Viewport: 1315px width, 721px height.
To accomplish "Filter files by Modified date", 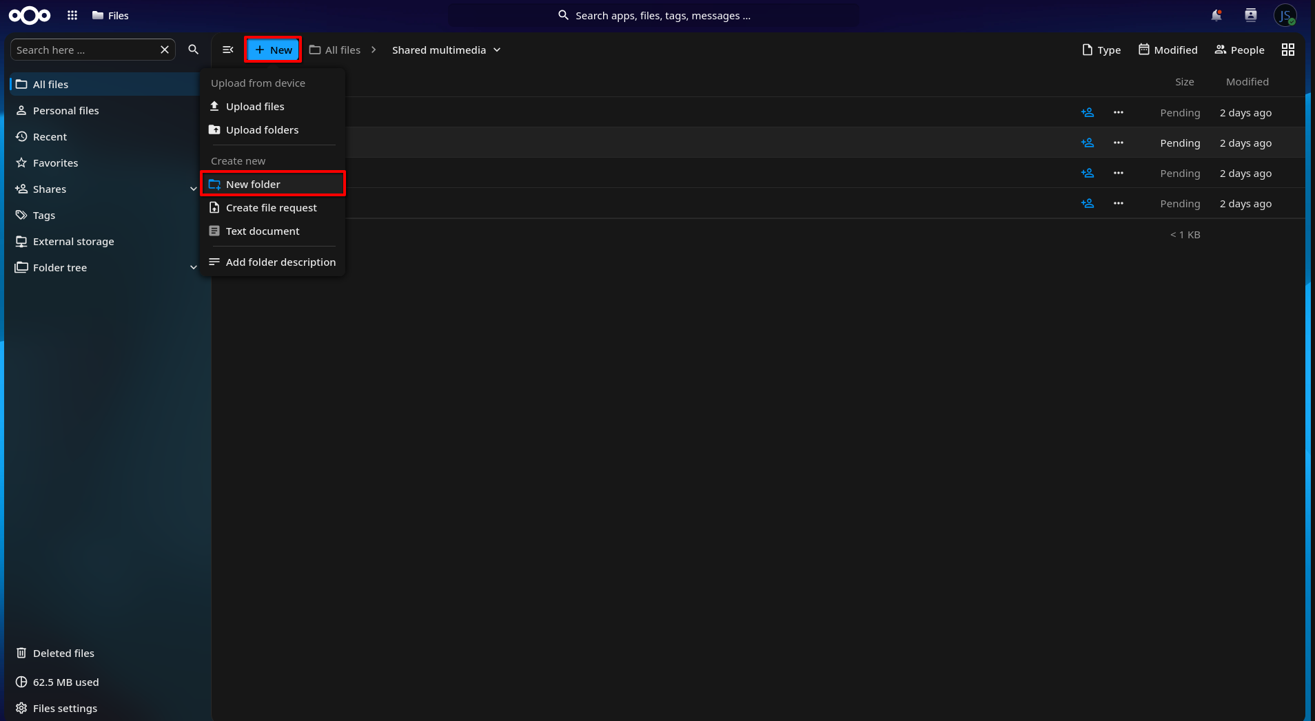I will 1168,50.
